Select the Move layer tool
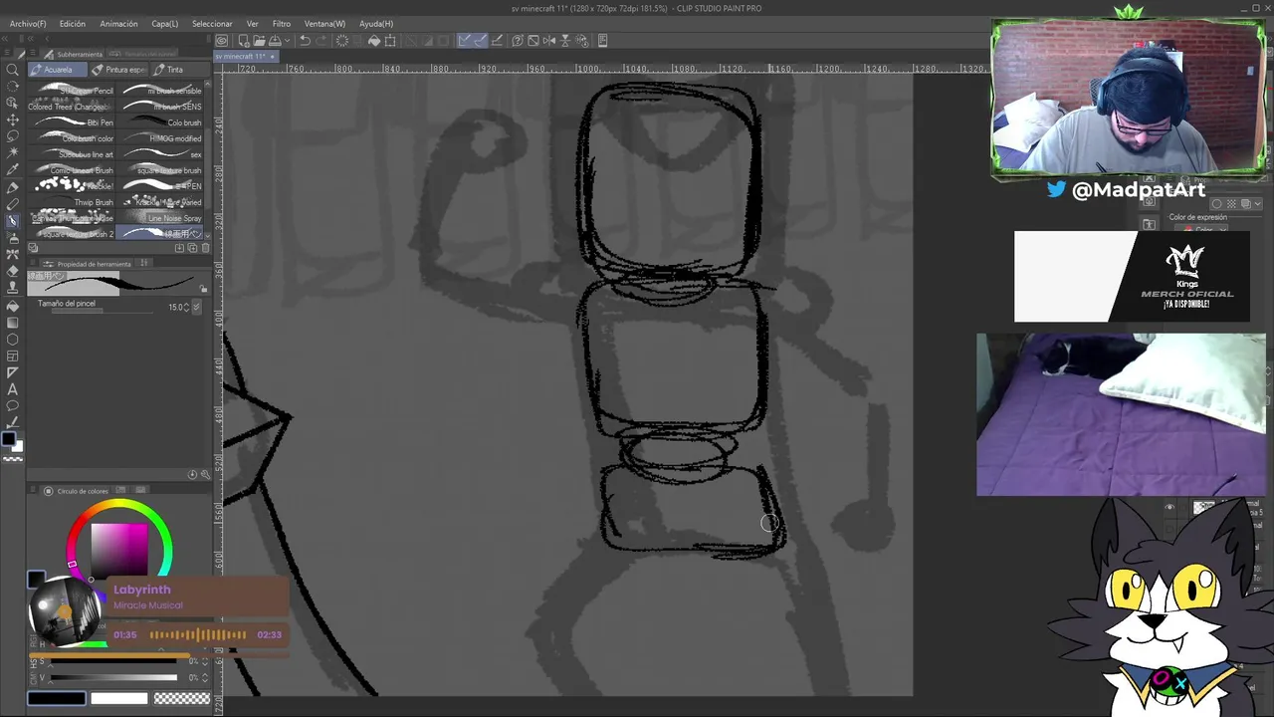This screenshot has width=1274, height=717. tap(13, 119)
